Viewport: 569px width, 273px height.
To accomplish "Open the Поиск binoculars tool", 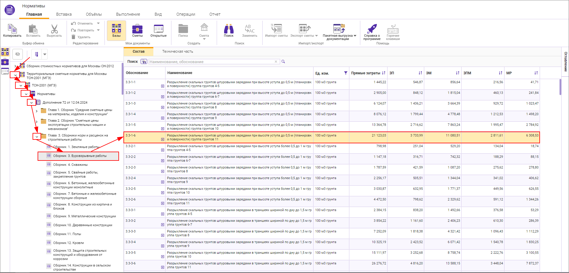I will pyautogui.click(x=229, y=29).
